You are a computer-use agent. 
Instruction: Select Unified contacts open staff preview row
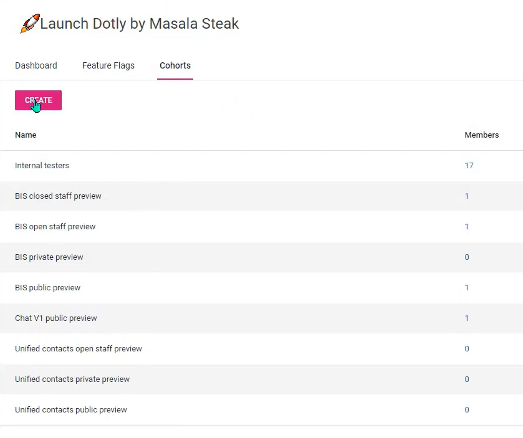78,349
